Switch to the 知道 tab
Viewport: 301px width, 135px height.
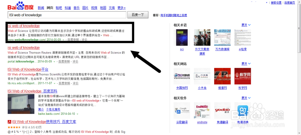pyautogui.click(x=68, y=8)
